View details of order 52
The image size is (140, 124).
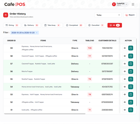[125, 102]
